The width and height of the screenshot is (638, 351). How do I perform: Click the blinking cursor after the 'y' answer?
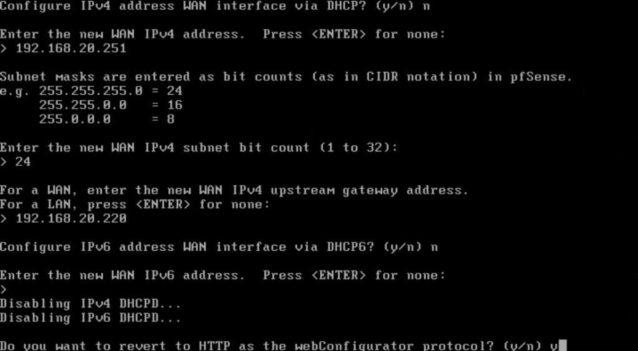click(563, 346)
